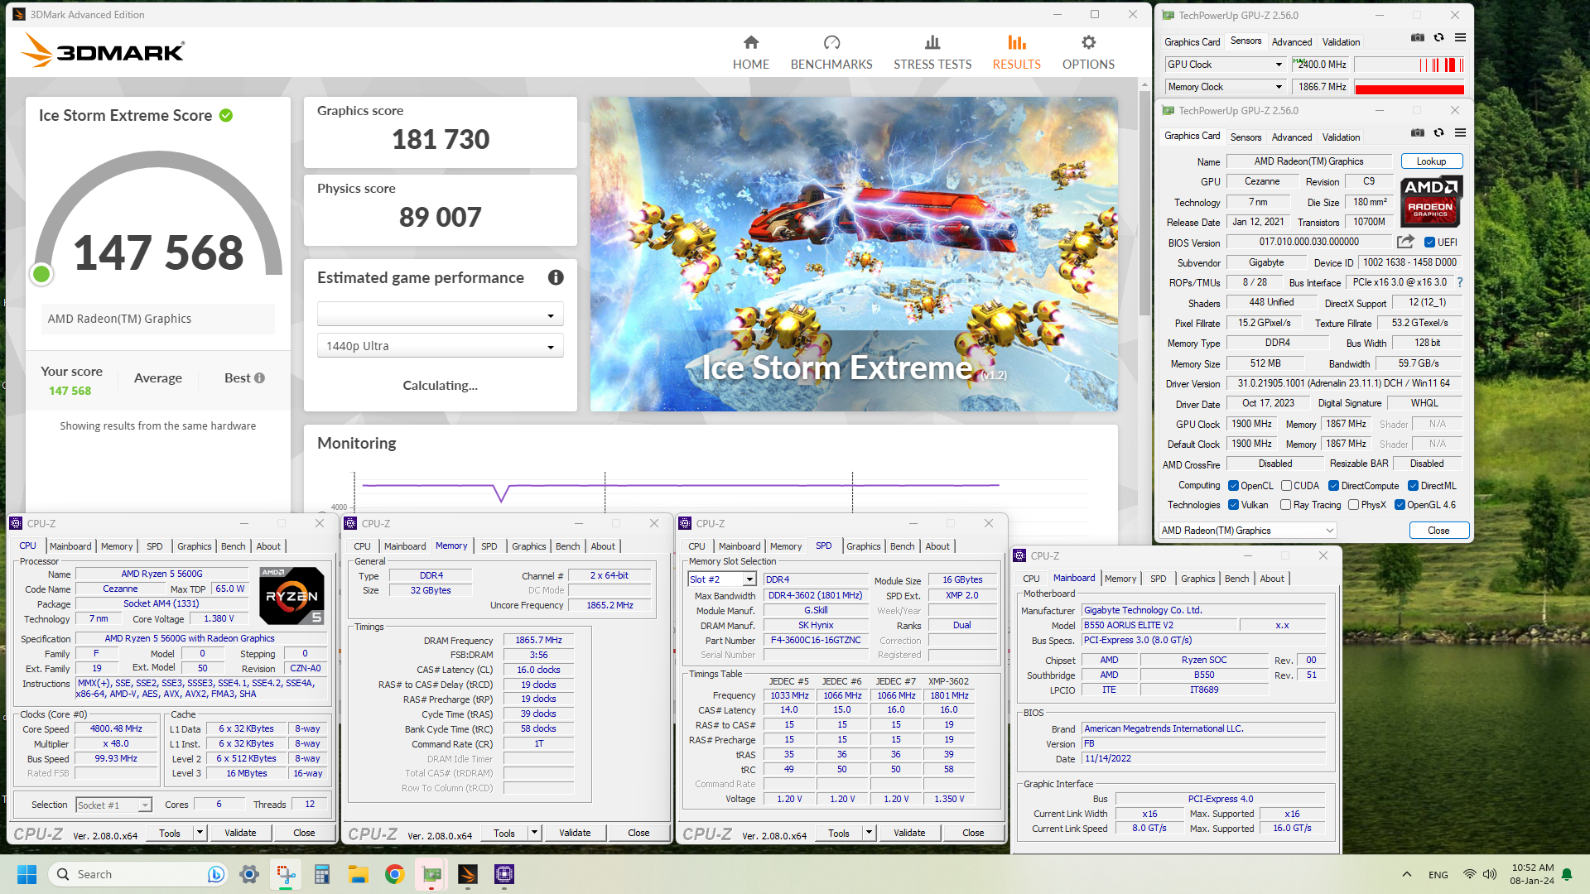Open the Slot #2 memory slot dropdown
Image resolution: width=1590 pixels, height=894 pixels.
[722, 579]
